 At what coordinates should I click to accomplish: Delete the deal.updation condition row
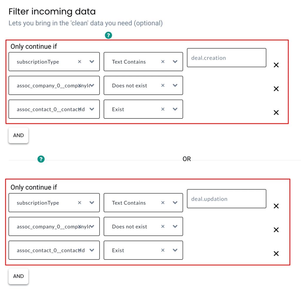click(x=276, y=206)
